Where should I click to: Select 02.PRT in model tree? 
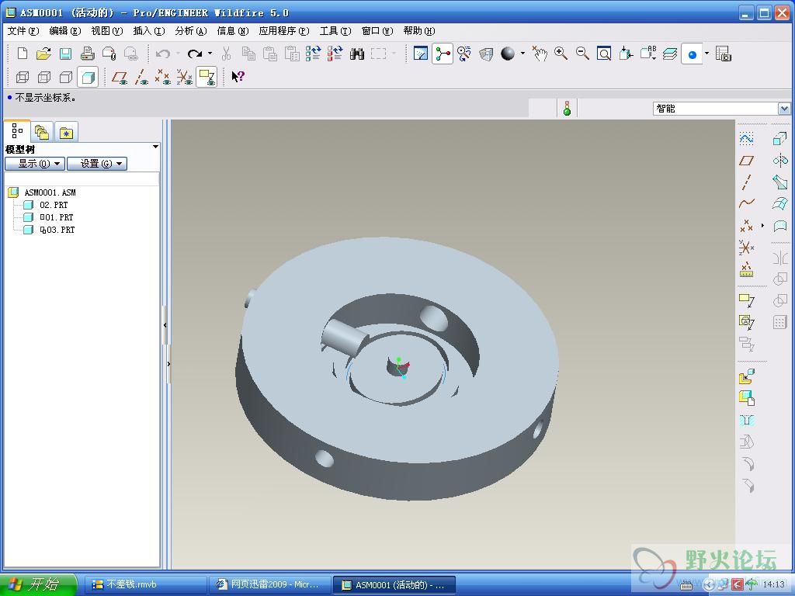54,205
